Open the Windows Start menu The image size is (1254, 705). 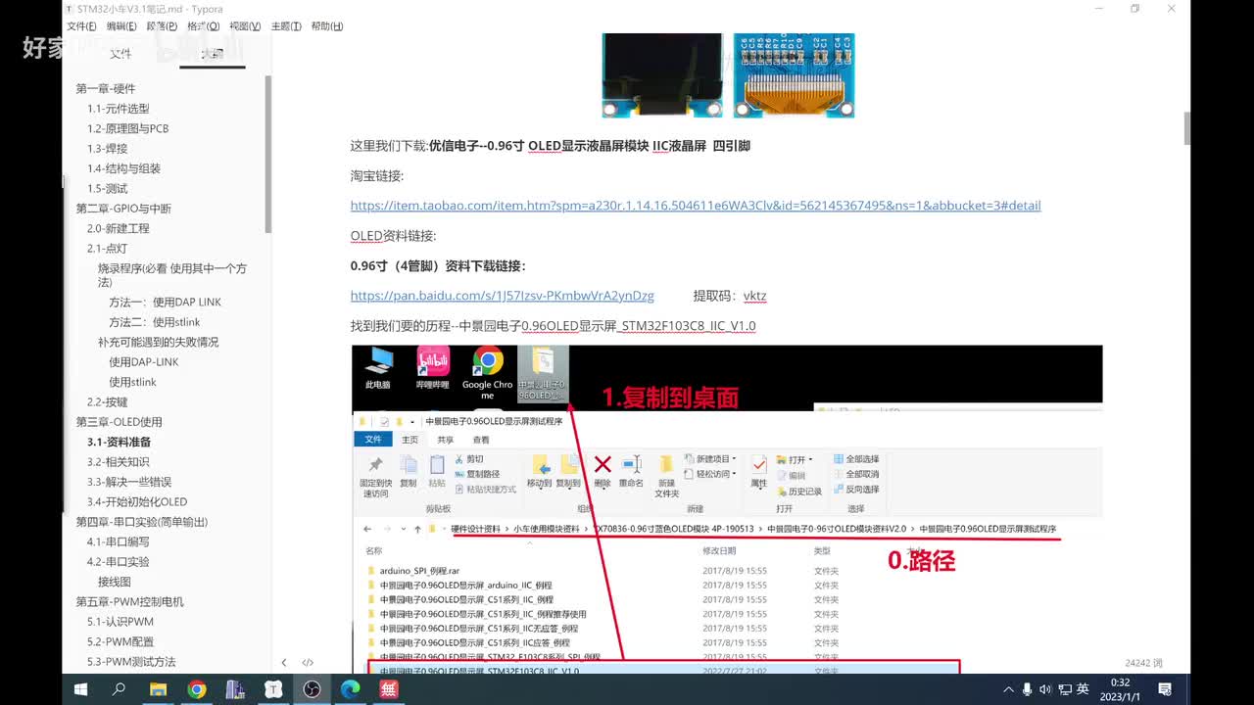click(80, 689)
